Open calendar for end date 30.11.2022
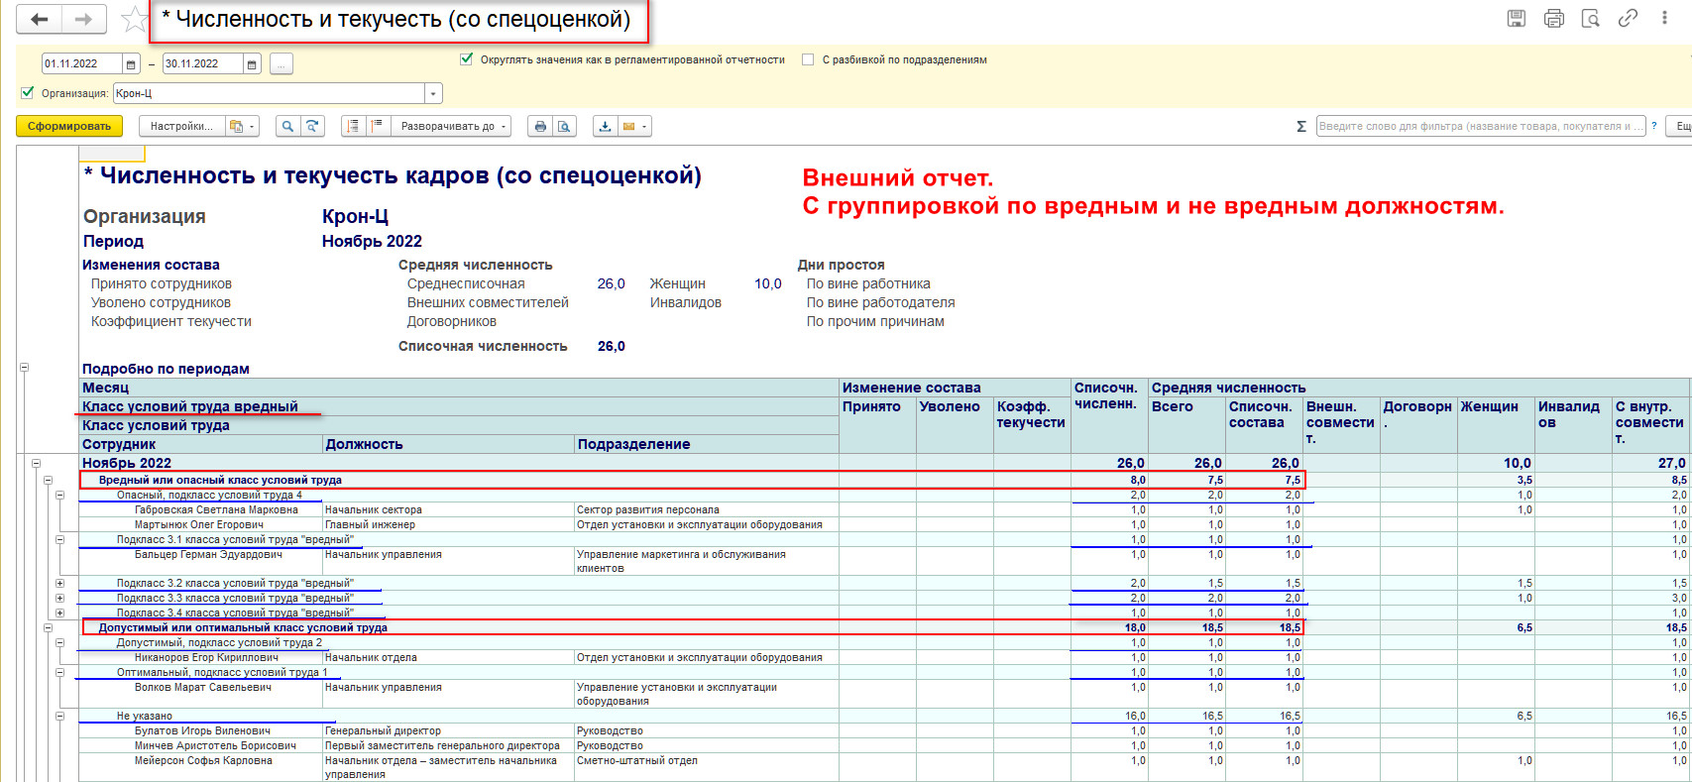 point(252,64)
